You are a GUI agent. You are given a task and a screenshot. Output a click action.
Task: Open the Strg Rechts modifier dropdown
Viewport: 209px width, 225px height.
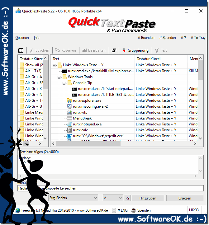(x=73, y=198)
